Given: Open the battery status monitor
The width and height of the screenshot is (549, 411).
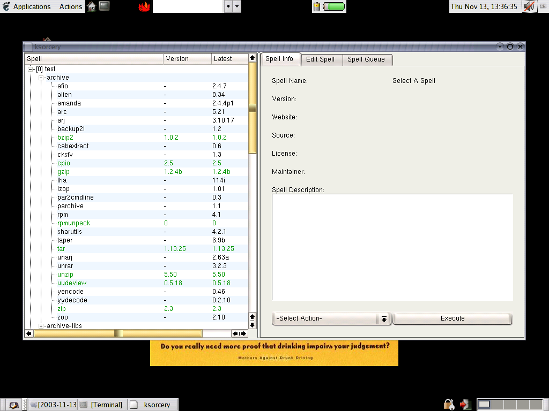Looking at the screenshot, I should point(329,6).
